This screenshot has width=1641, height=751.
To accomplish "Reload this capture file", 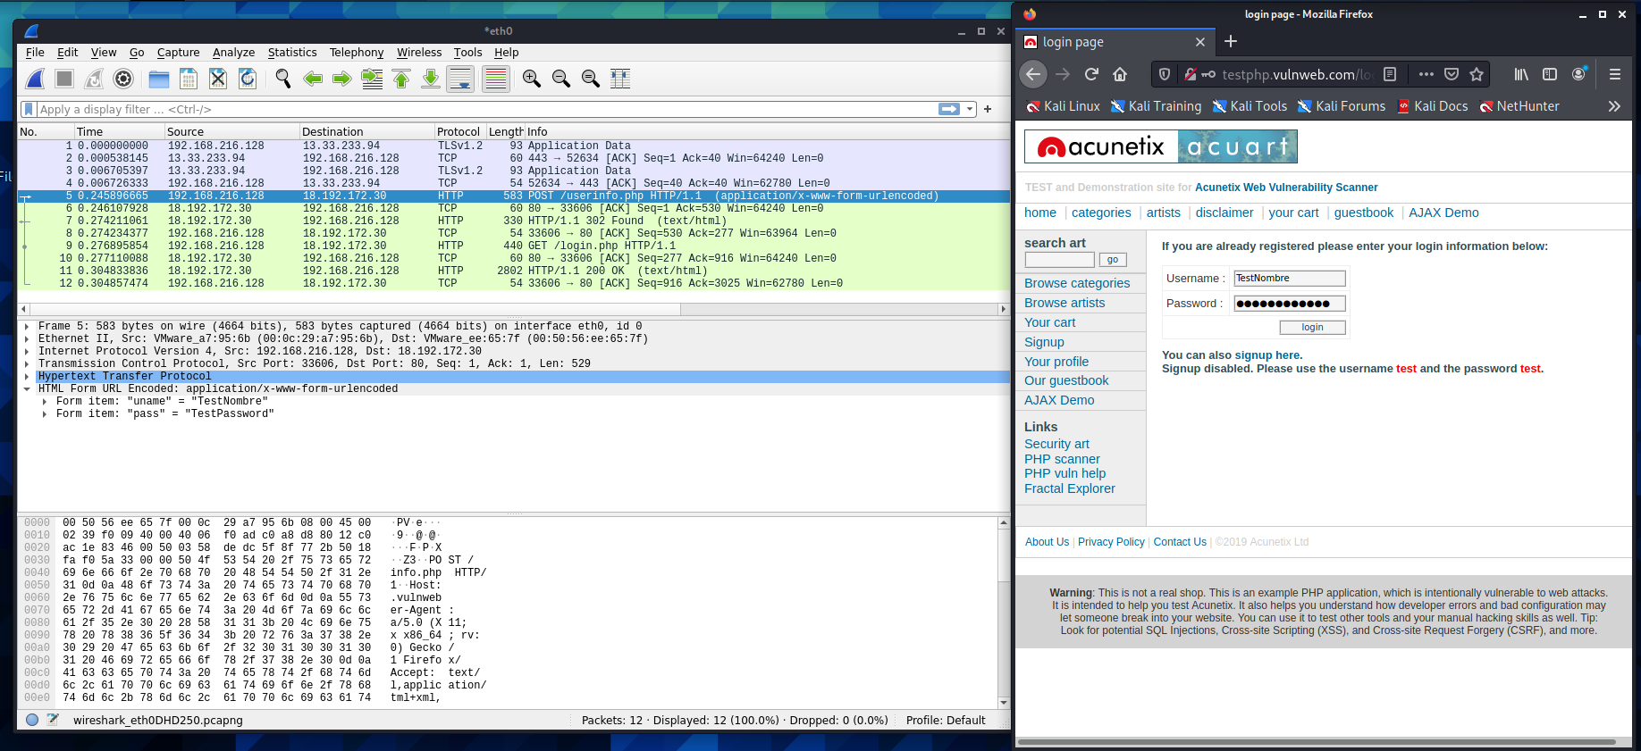I will [x=248, y=79].
